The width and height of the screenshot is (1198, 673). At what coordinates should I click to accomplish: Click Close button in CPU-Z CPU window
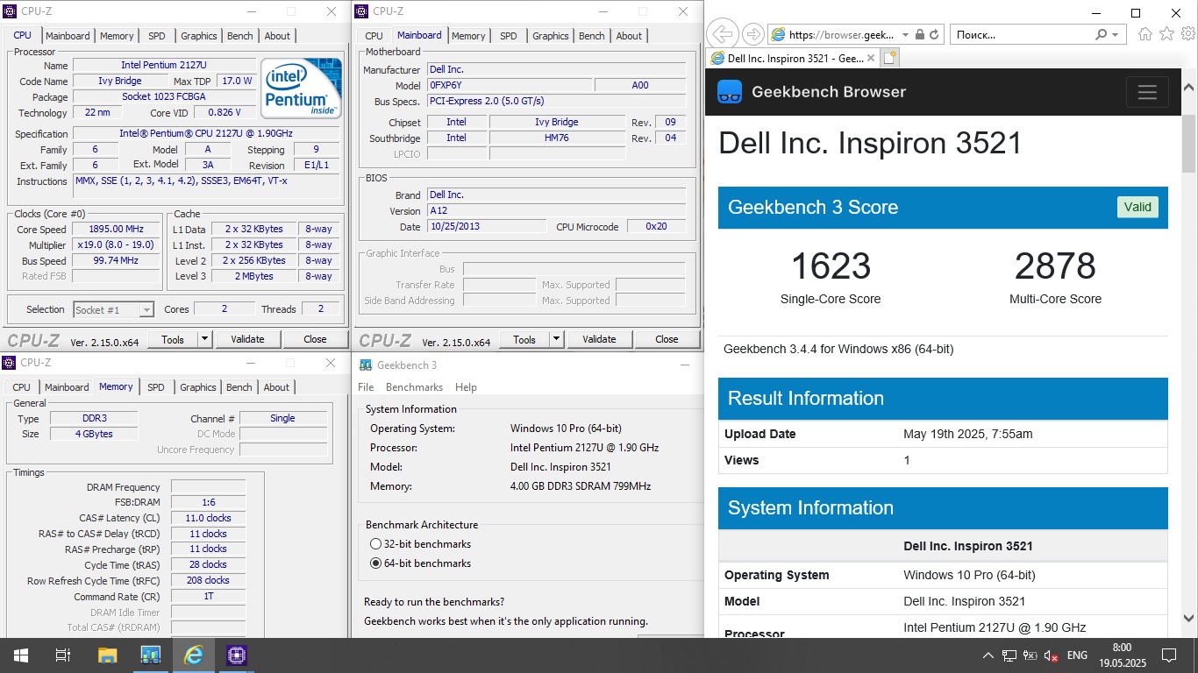(x=315, y=339)
